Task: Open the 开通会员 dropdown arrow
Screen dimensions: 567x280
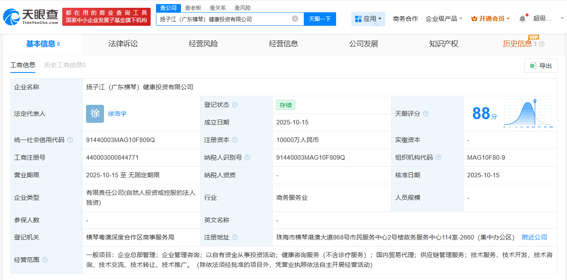Action: 508,18
